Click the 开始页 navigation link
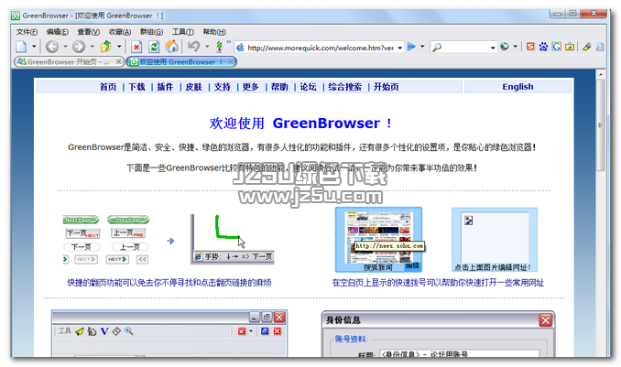 (387, 87)
